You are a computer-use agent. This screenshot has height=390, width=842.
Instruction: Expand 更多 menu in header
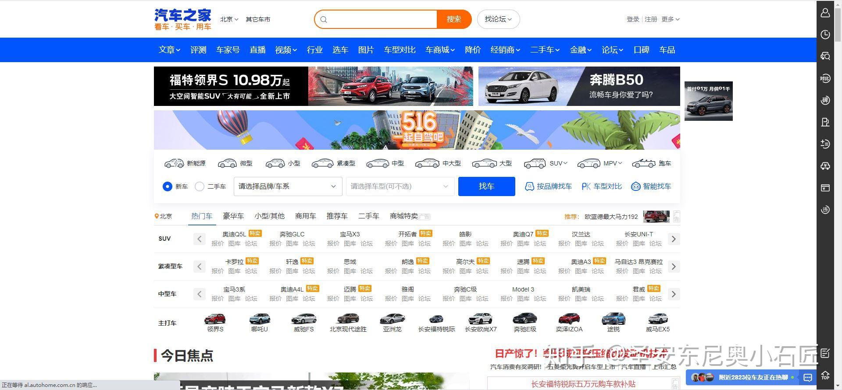click(x=671, y=19)
